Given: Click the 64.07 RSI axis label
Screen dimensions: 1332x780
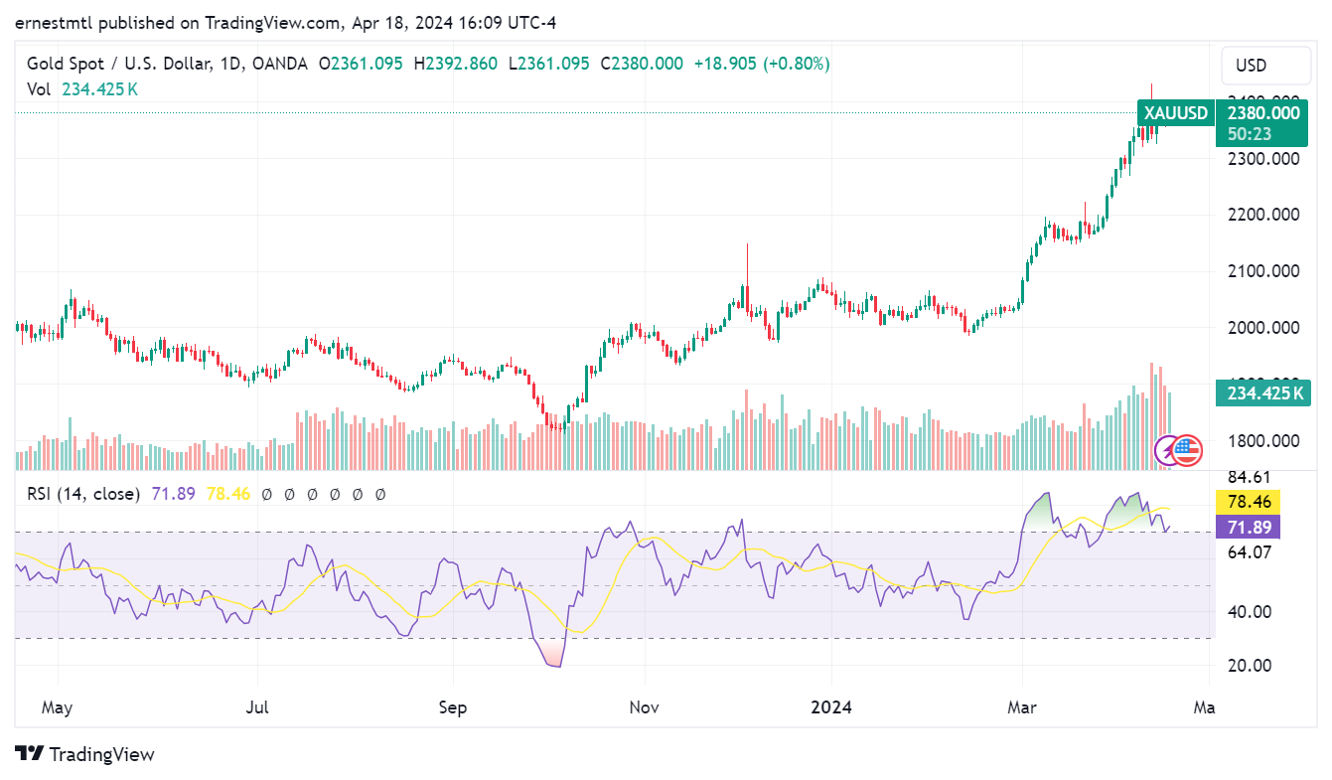Looking at the screenshot, I should click(1250, 551).
